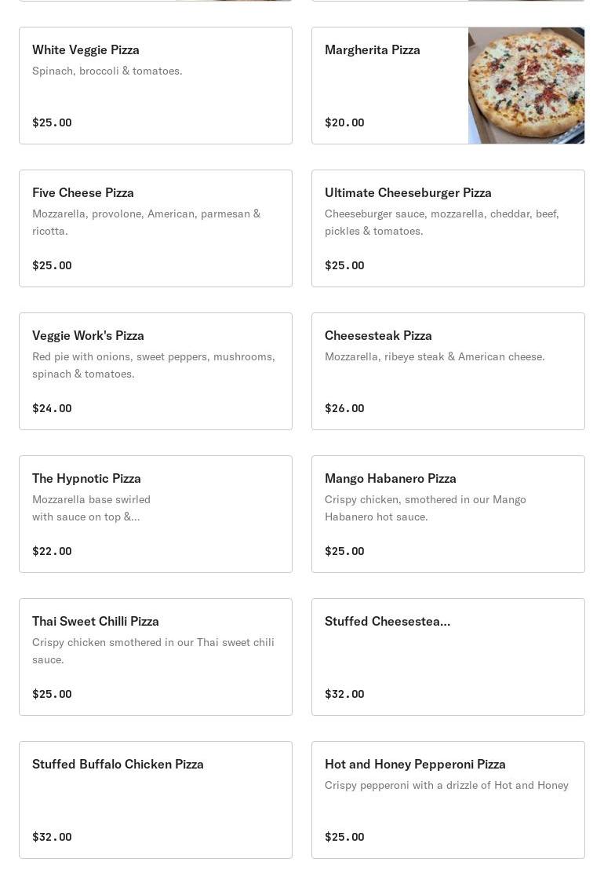Click the $22.00 price of Hypnotic Pizza
The height and width of the screenshot is (869, 604).
point(52,551)
